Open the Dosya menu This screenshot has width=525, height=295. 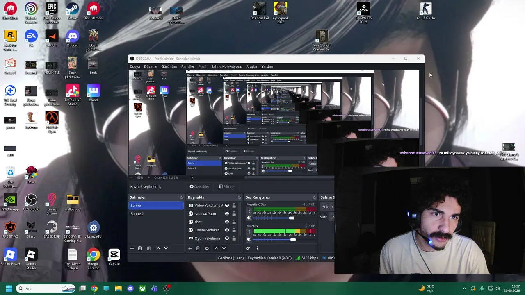135,66
